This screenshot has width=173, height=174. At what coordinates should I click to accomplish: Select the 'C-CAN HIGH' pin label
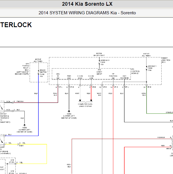(80, 77)
